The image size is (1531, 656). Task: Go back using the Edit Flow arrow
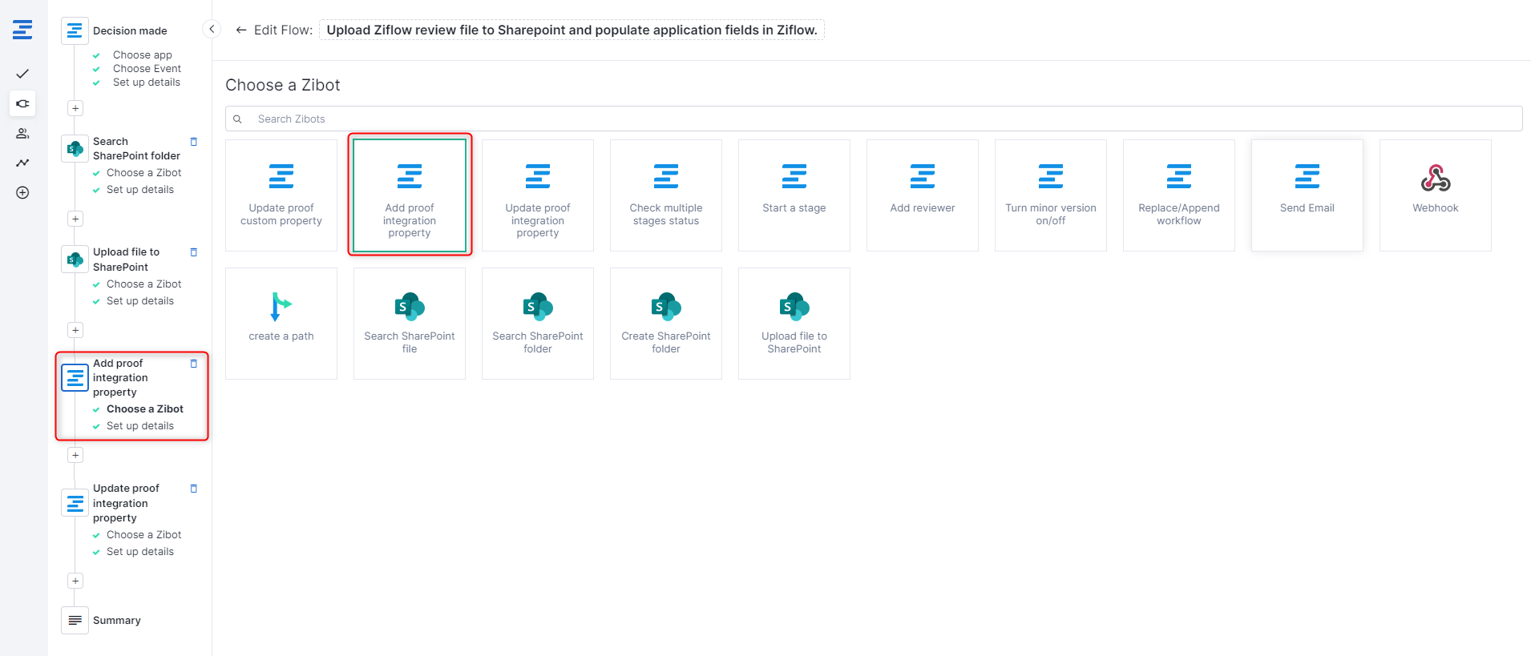click(x=240, y=30)
